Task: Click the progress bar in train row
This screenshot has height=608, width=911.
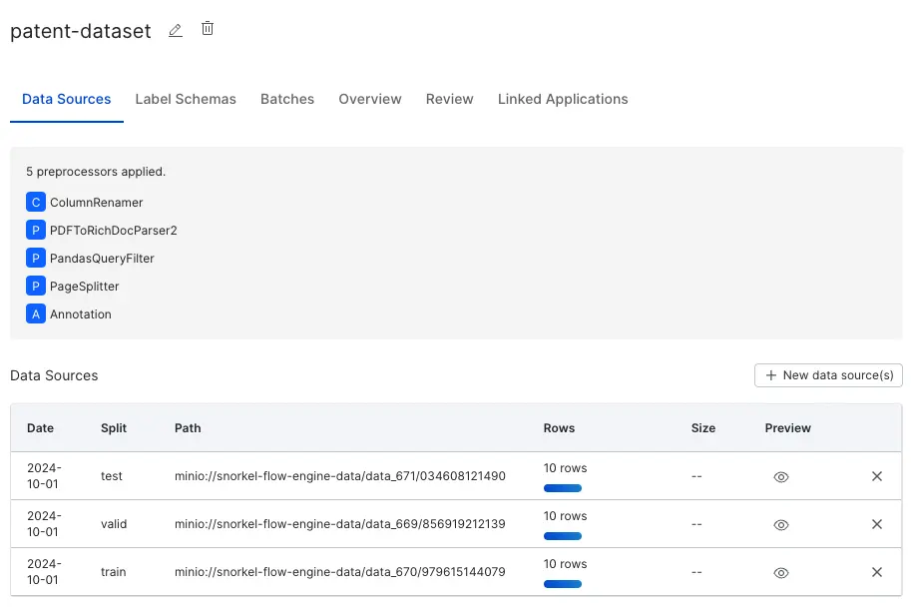Action: click(563, 584)
